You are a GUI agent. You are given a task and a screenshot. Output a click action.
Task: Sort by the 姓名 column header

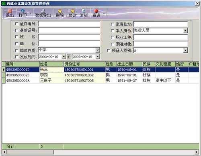[x=51, y=64]
